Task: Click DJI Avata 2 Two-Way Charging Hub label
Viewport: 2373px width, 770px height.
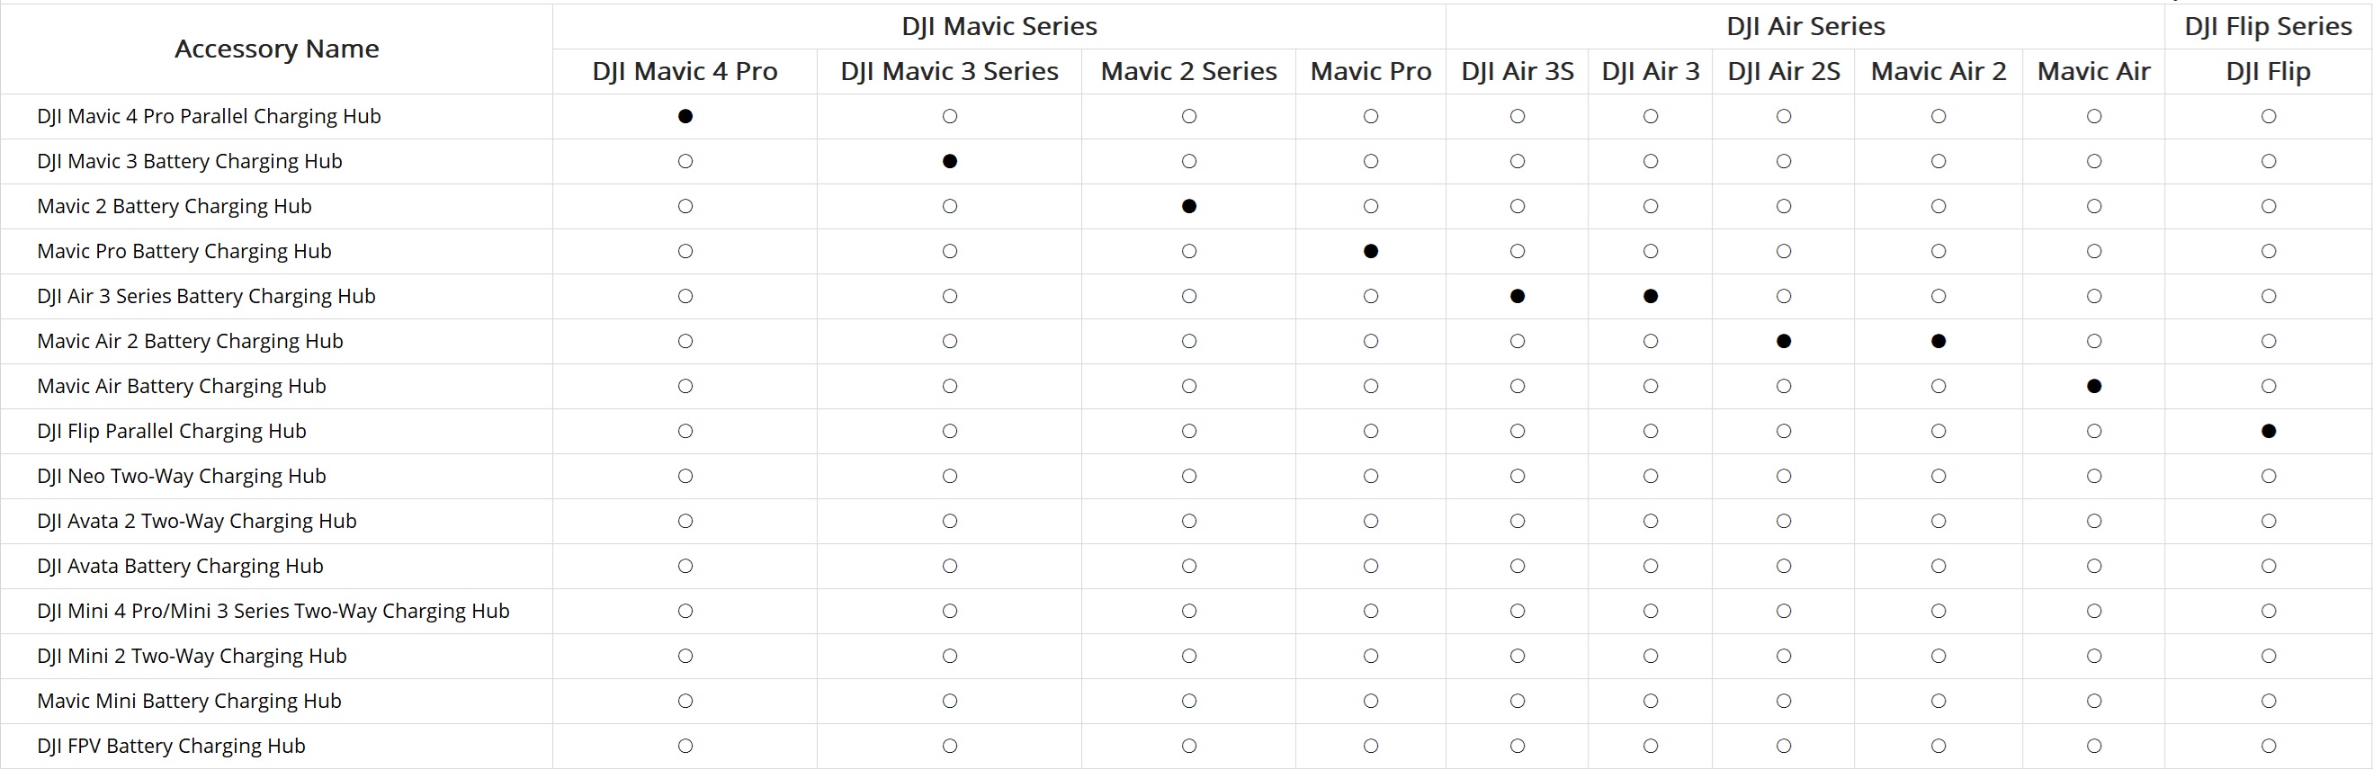Action: pos(196,522)
